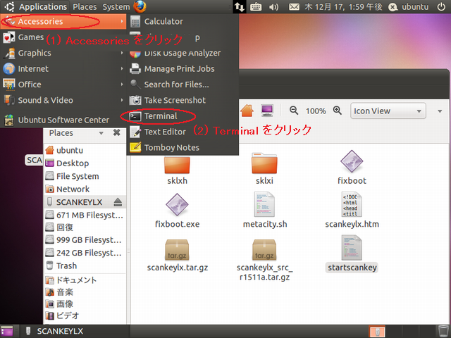This screenshot has height=338, width=451.
Task: Switch to the active workspace in switcher
Action: tap(377, 332)
